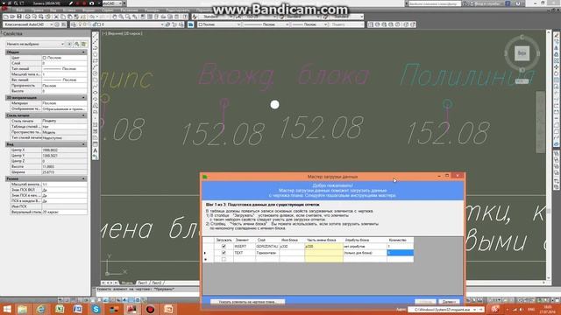Click the Plot (print) toolbar icon
561x315 pixels.
coord(27,17)
